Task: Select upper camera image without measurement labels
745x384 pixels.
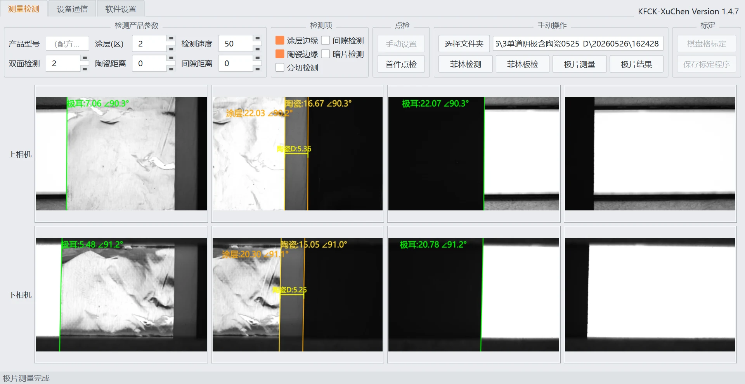Action: (x=650, y=153)
